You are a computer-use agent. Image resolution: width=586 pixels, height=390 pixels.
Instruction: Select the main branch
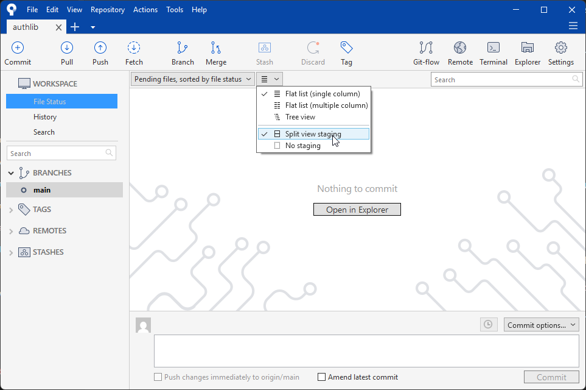click(65, 190)
